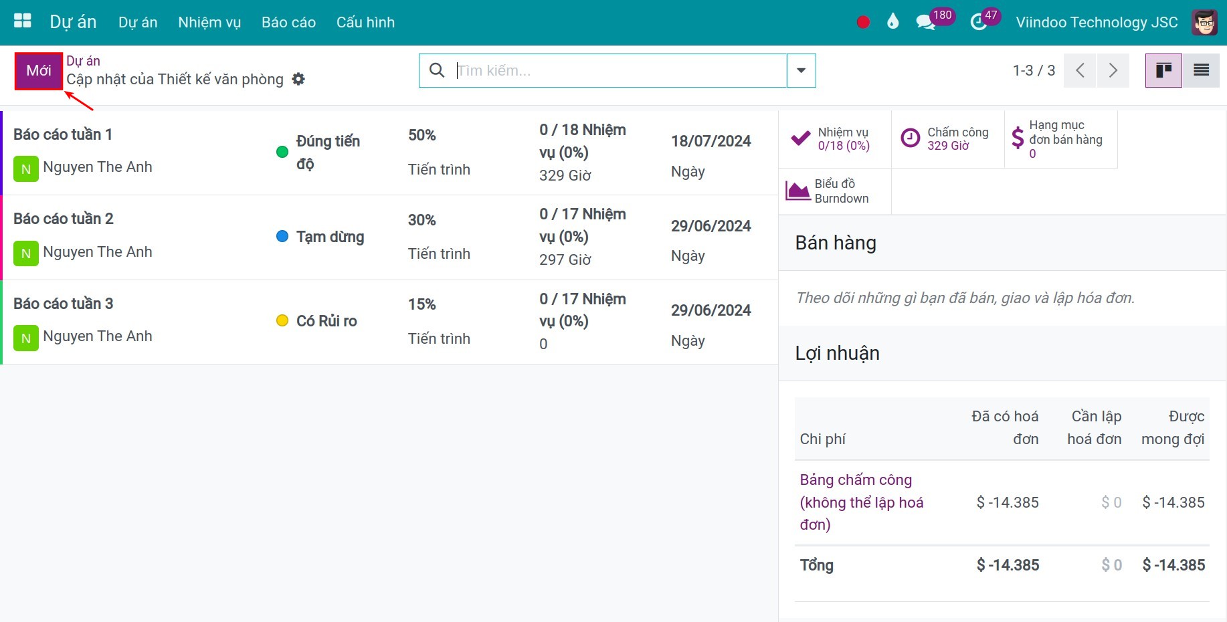Image resolution: width=1227 pixels, height=622 pixels.
Task: Click the gear icon beside breadcrumb title
Action: [298, 79]
